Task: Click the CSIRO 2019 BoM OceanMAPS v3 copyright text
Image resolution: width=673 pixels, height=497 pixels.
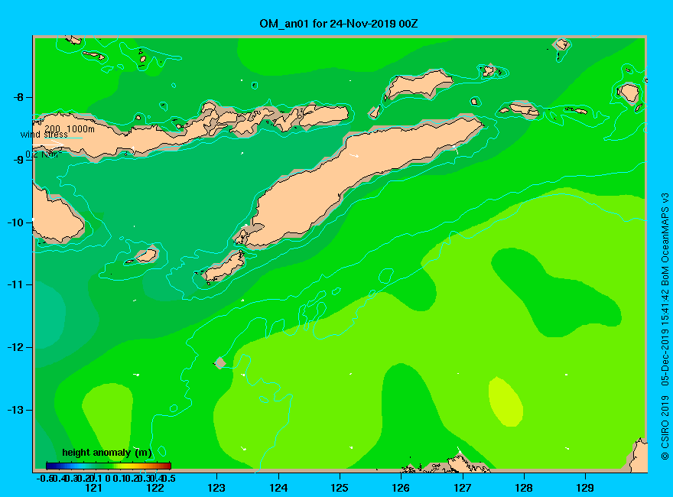Action: click(x=665, y=326)
